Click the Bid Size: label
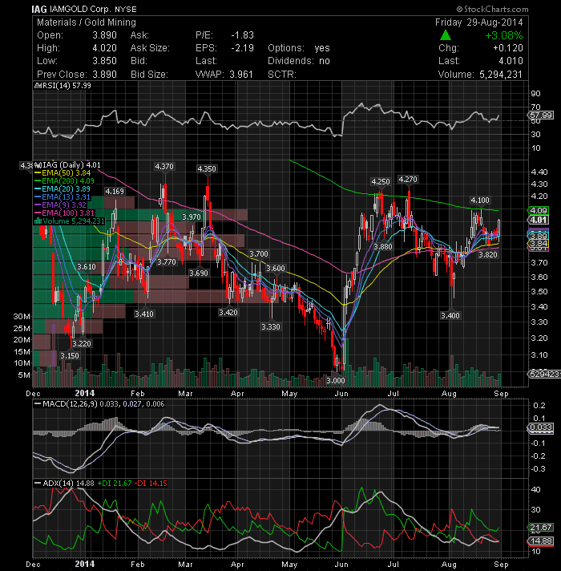 (x=149, y=75)
